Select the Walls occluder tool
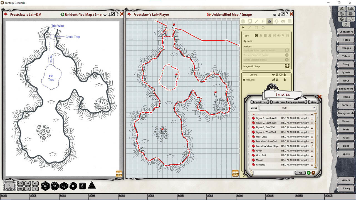The width and height of the screenshot is (356, 200). tap(270, 21)
